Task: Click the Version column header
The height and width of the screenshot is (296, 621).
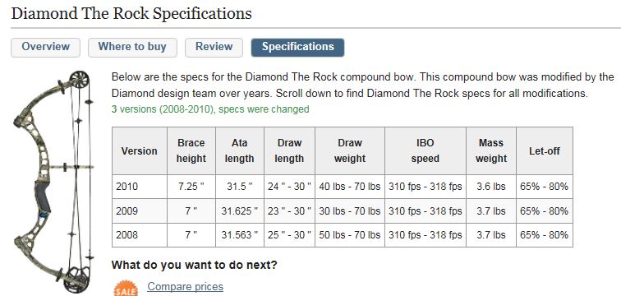Action: (x=140, y=151)
